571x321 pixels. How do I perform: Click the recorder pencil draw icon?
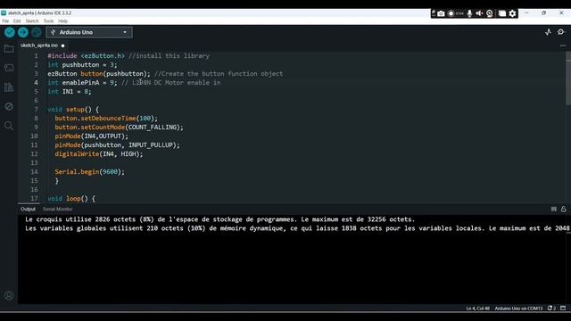coord(434,13)
